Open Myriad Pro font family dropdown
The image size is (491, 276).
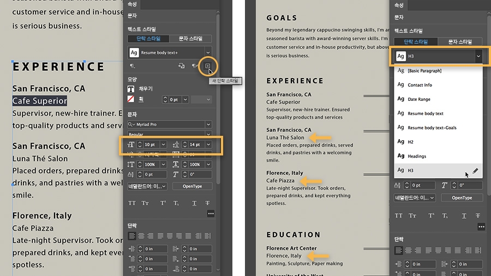coord(208,124)
